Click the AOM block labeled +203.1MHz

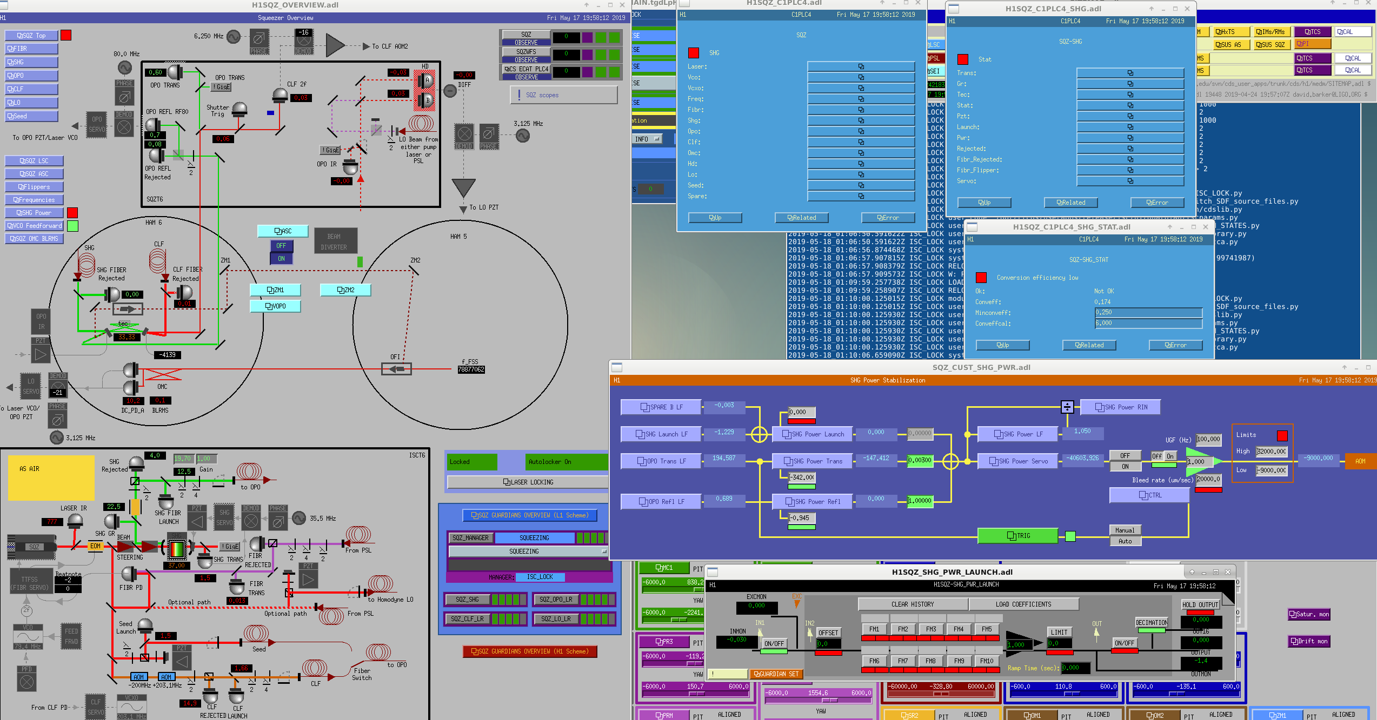(167, 677)
